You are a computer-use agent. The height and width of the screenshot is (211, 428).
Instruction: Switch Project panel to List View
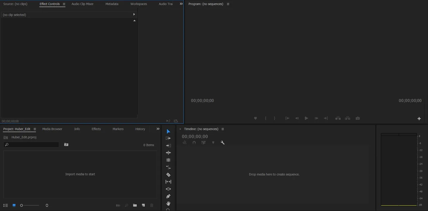click(5, 205)
